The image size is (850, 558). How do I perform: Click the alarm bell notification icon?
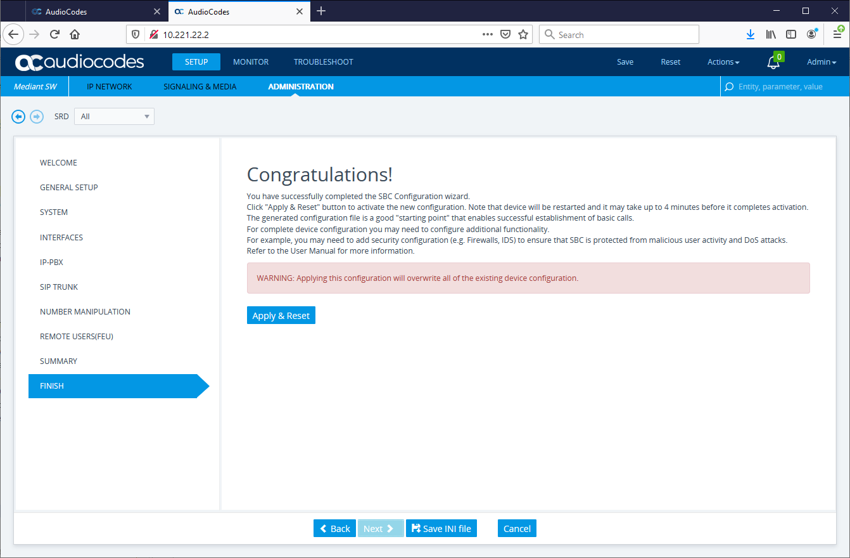click(773, 62)
